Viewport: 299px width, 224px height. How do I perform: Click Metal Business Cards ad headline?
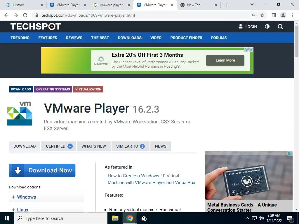pos(242,207)
